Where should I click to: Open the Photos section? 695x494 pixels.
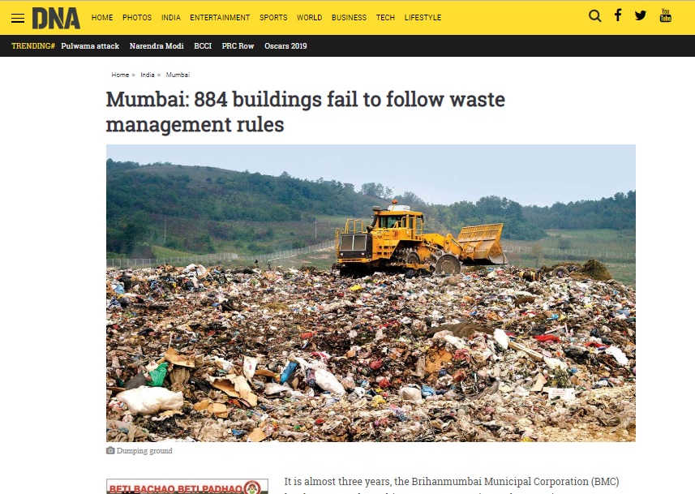click(x=137, y=17)
